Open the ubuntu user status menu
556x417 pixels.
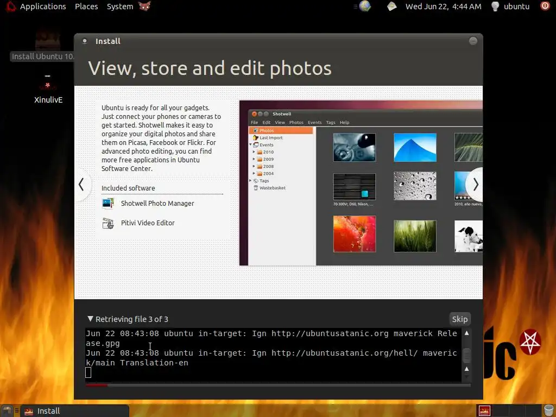click(x=511, y=7)
